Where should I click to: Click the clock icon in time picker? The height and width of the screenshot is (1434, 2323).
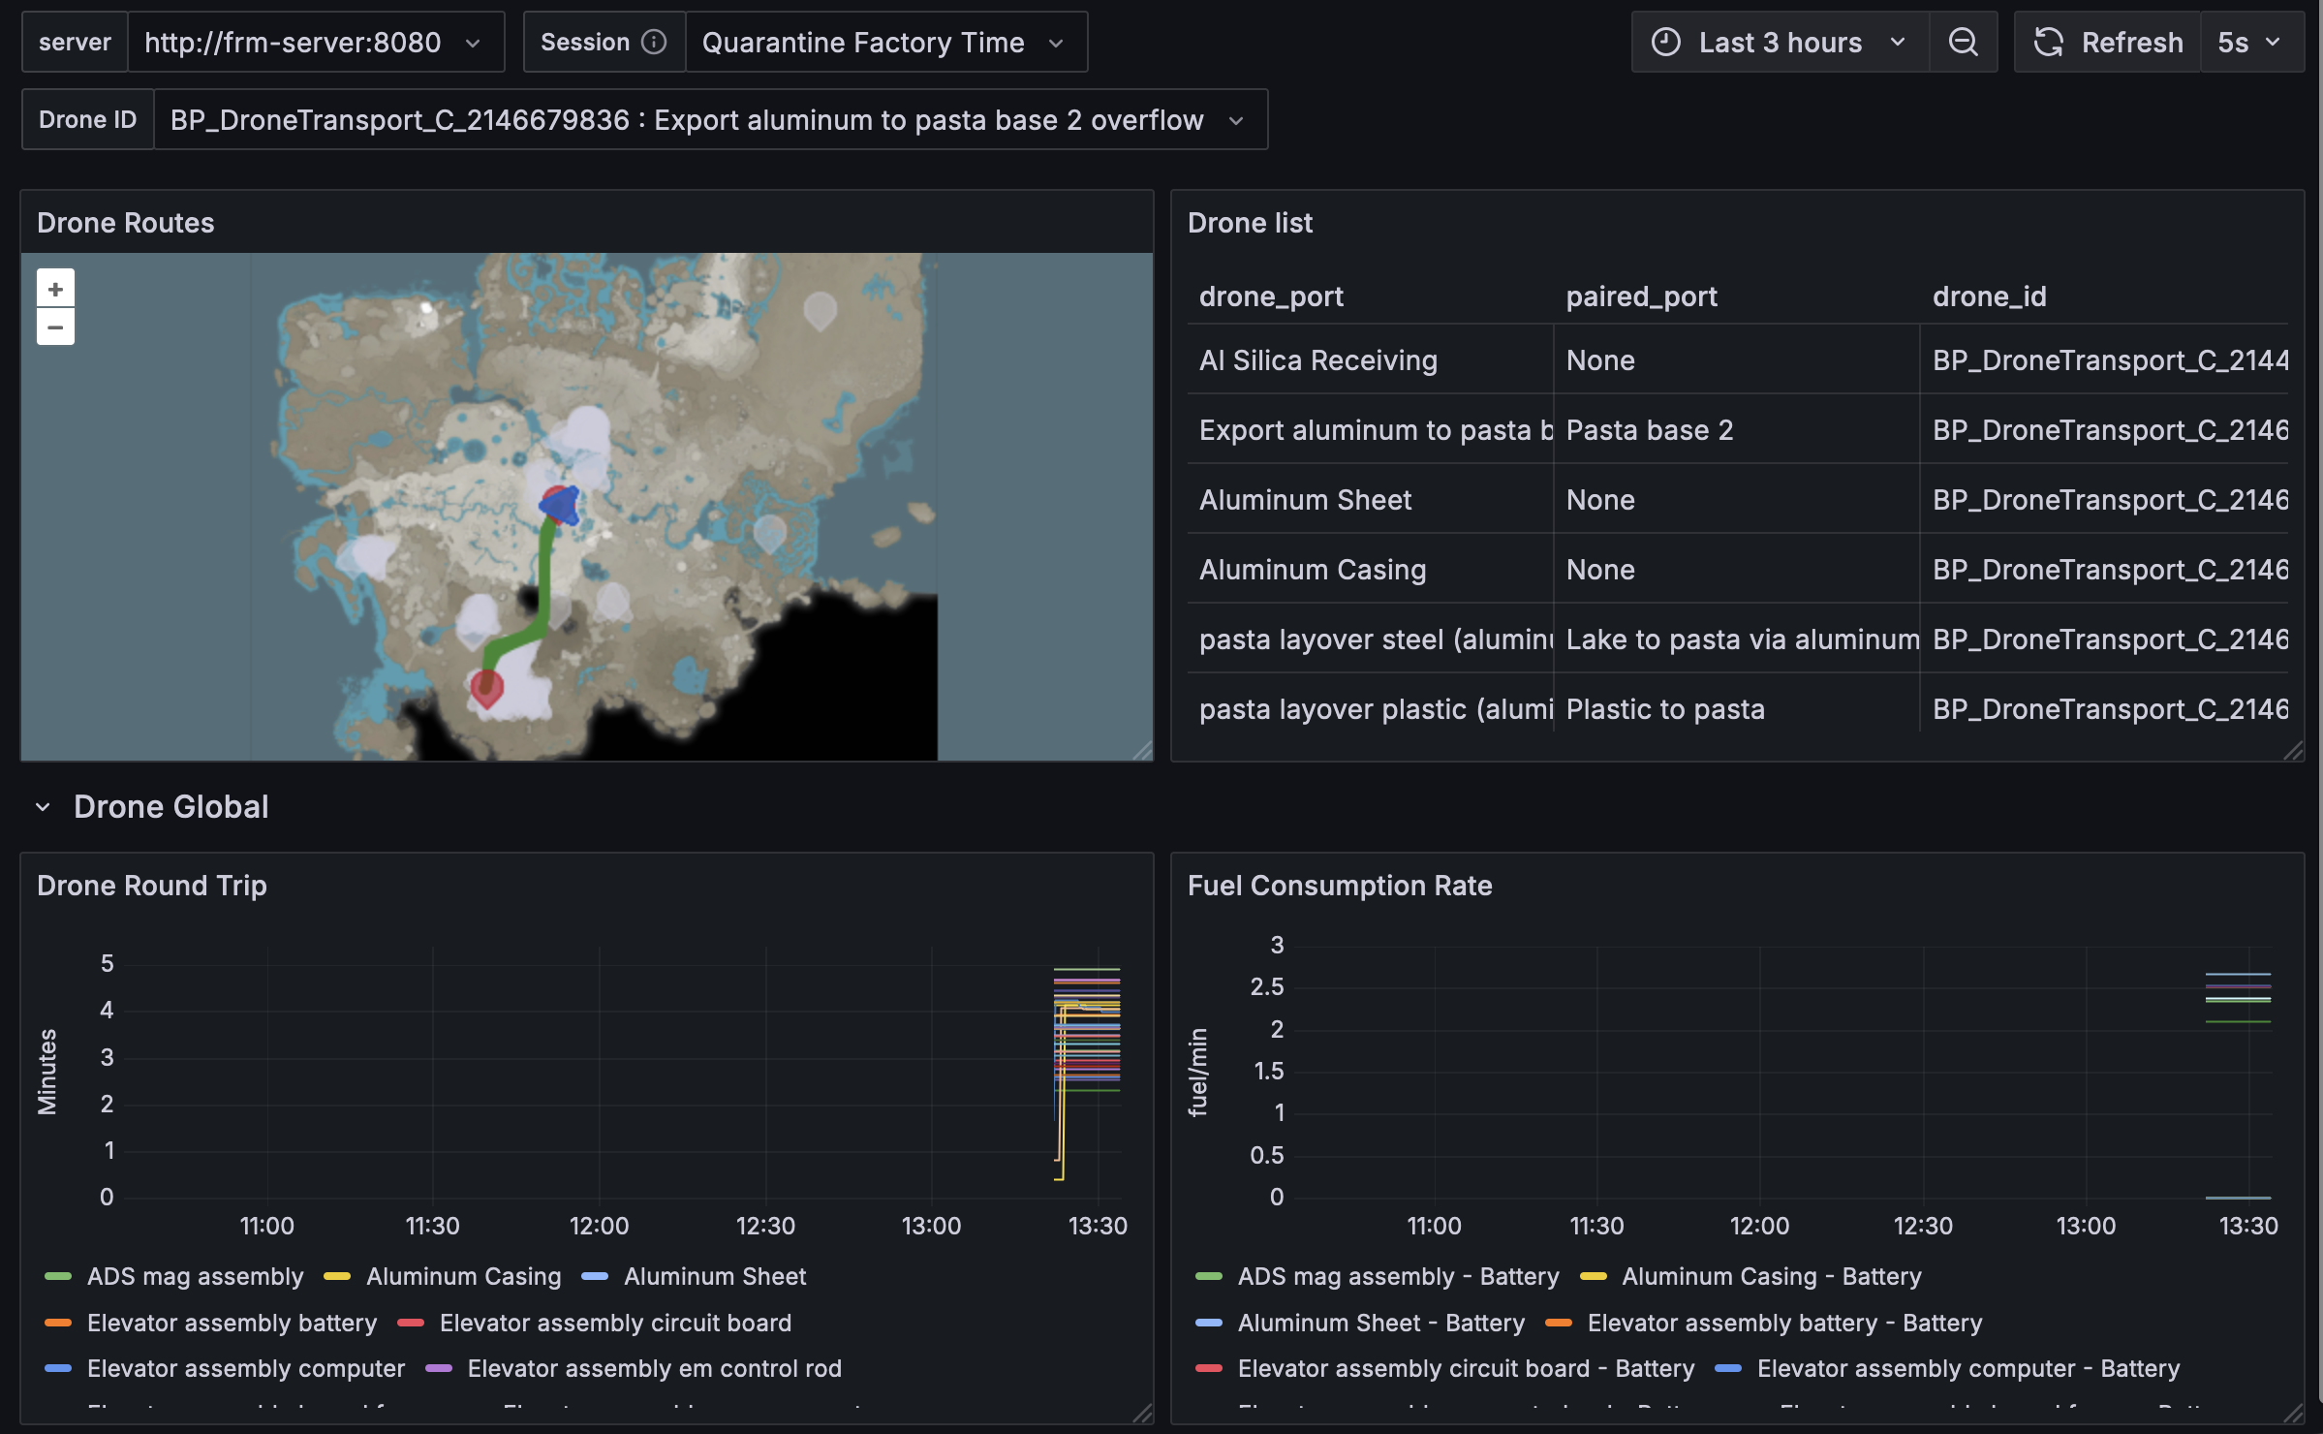point(1665,43)
